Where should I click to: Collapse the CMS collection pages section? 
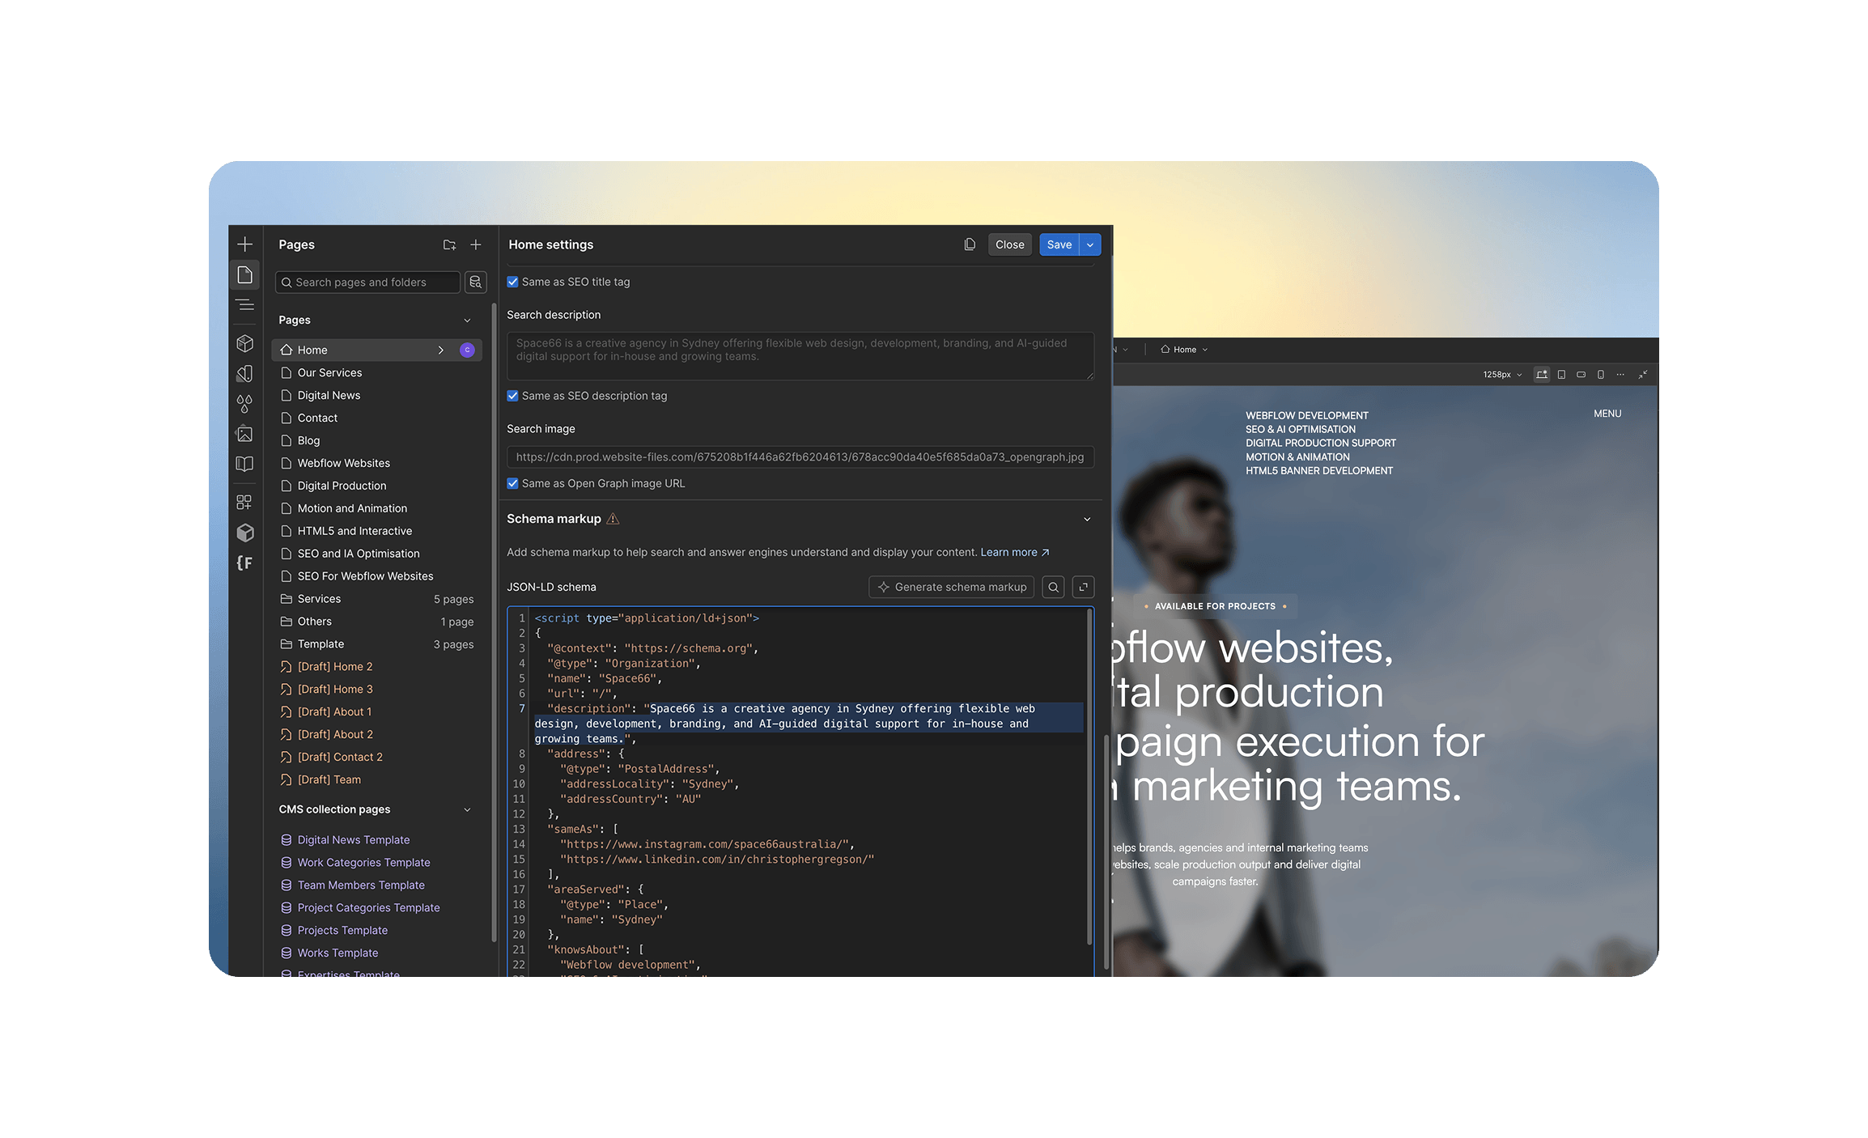pyautogui.click(x=467, y=810)
